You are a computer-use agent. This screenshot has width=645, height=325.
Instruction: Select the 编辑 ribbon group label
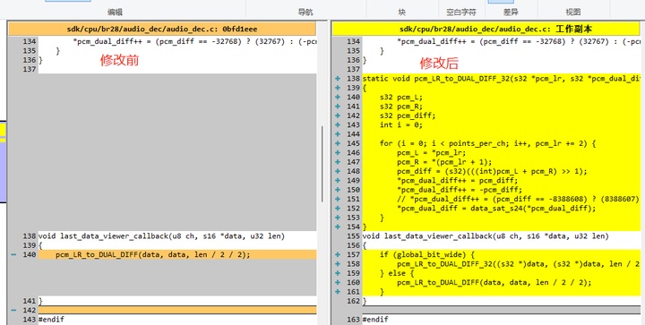[x=116, y=13]
